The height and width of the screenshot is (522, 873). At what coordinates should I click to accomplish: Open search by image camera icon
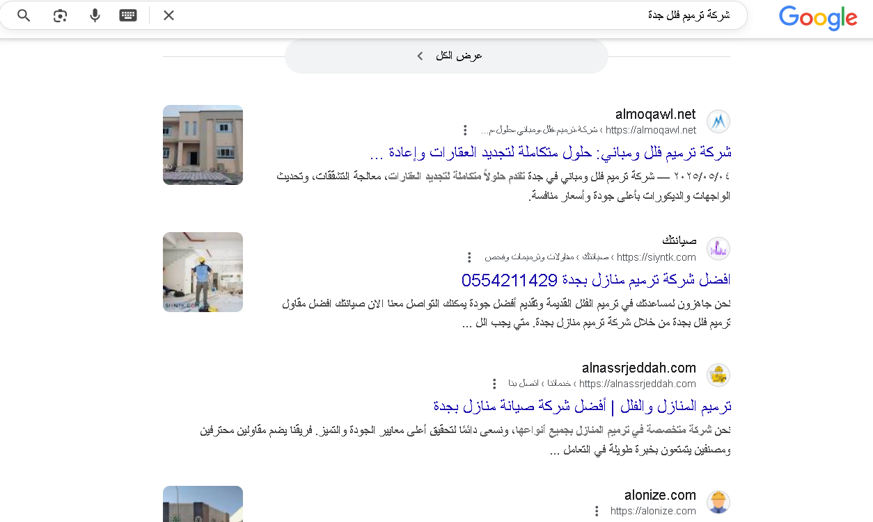coord(61,15)
